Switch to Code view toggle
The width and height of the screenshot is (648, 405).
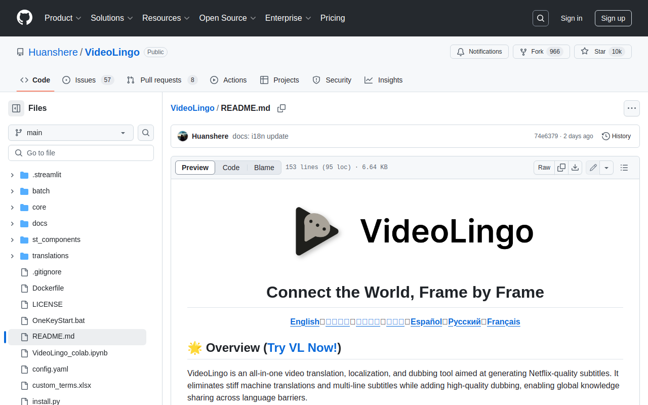pyautogui.click(x=231, y=168)
